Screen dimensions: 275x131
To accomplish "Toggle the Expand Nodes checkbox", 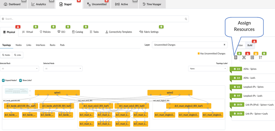I will point(3,80).
